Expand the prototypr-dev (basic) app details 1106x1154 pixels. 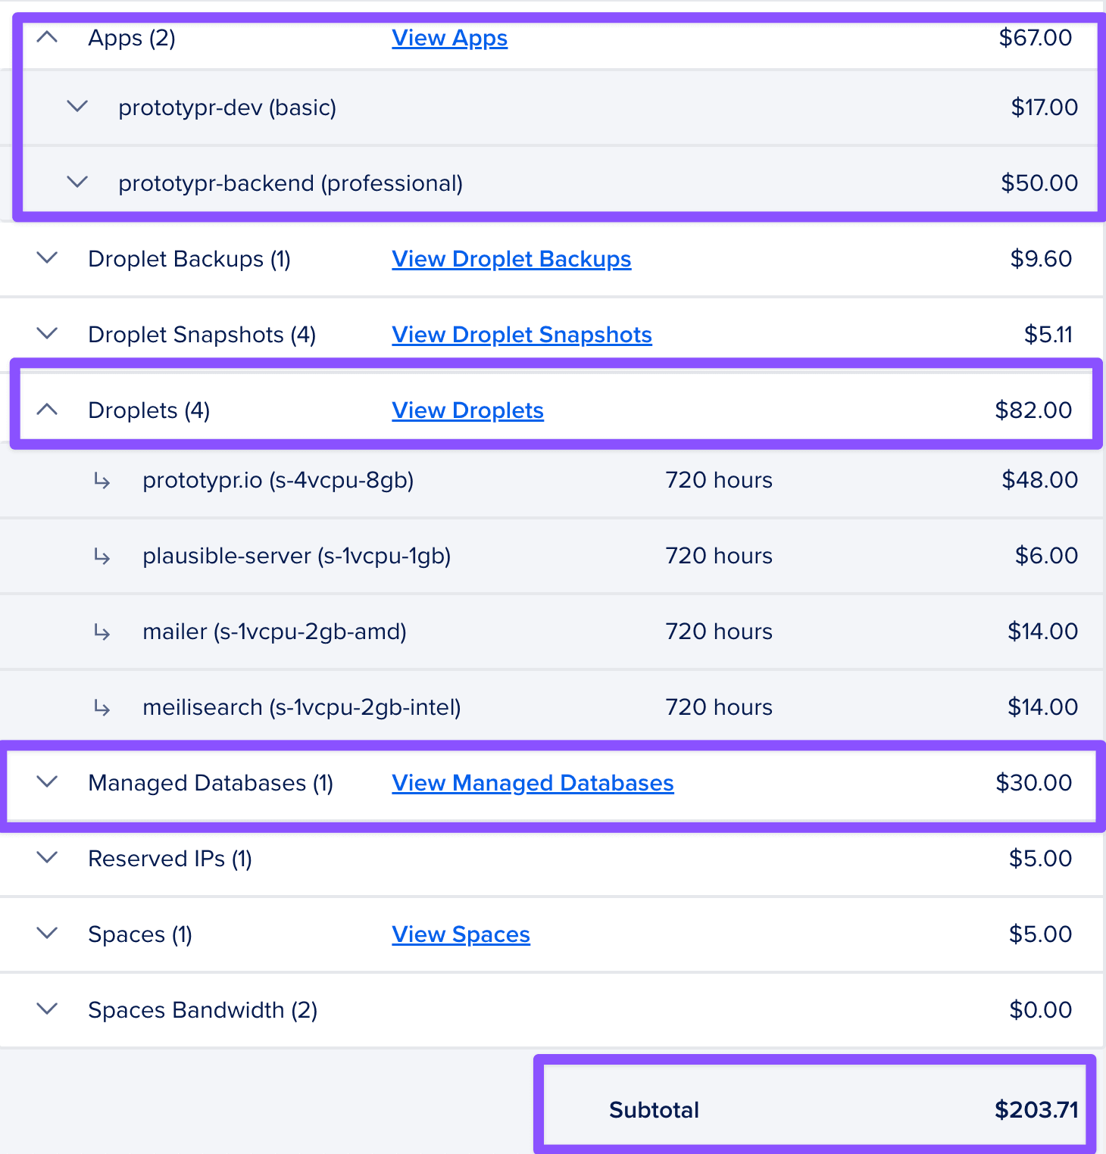coord(77,107)
